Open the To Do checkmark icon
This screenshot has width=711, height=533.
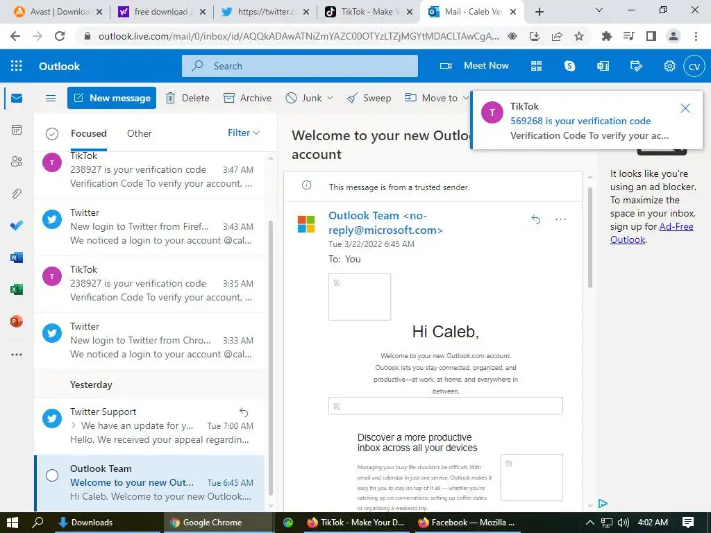tap(17, 226)
